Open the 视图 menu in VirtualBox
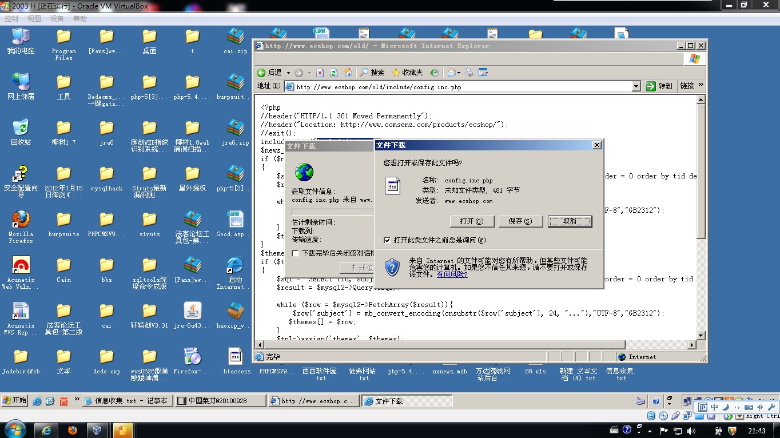Image resolution: width=780 pixels, height=438 pixels. [x=34, y=19]
